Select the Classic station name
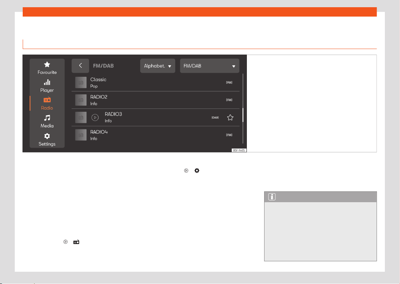The width and height of the screenshot is (400, 284). 98,80
